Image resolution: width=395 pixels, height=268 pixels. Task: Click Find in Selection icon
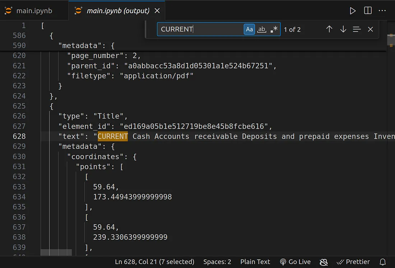tap(357, 29)
